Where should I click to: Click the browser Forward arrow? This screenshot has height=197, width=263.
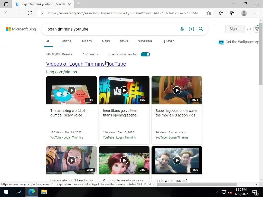point(18,13)
